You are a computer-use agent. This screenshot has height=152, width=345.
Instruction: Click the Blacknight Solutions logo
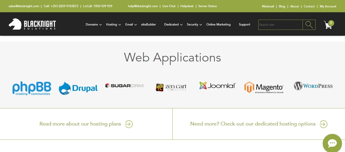point(32,24)
